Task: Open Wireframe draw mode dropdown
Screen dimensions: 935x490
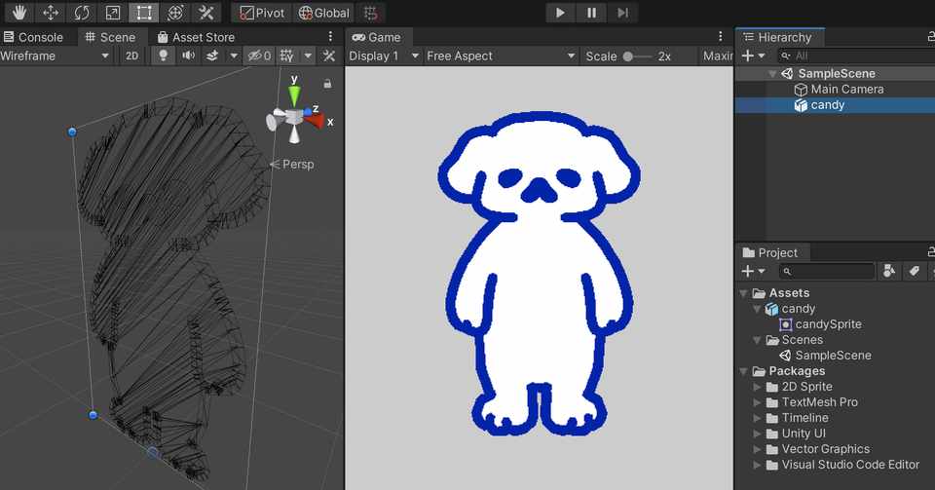Action: (56, 57)
